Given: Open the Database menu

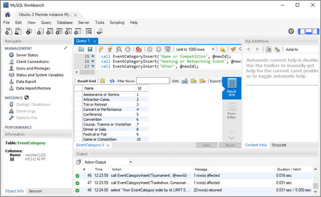Looking at the screenshot, I should (x=65, y=23).
